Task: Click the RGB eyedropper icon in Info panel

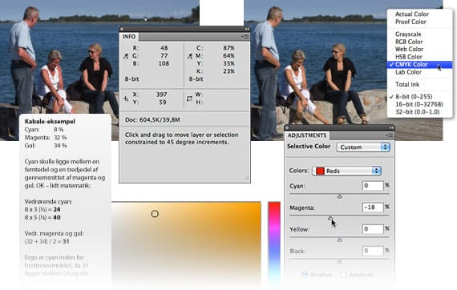Action: click(126, 56)
